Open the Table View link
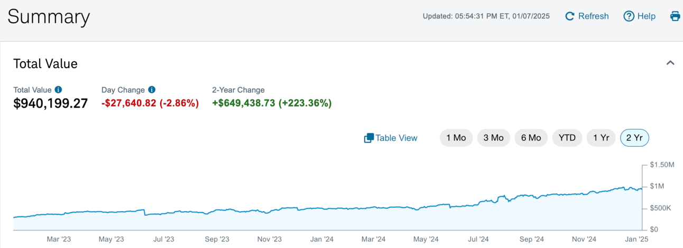The width and height of the screenshot is (683, 248). [x=396, y=138]
